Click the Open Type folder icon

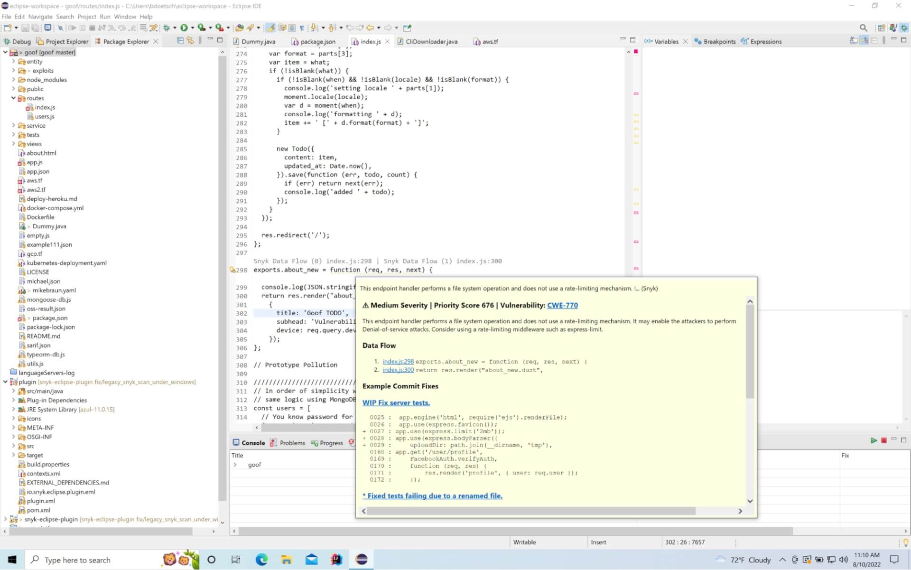click(240, 28)
